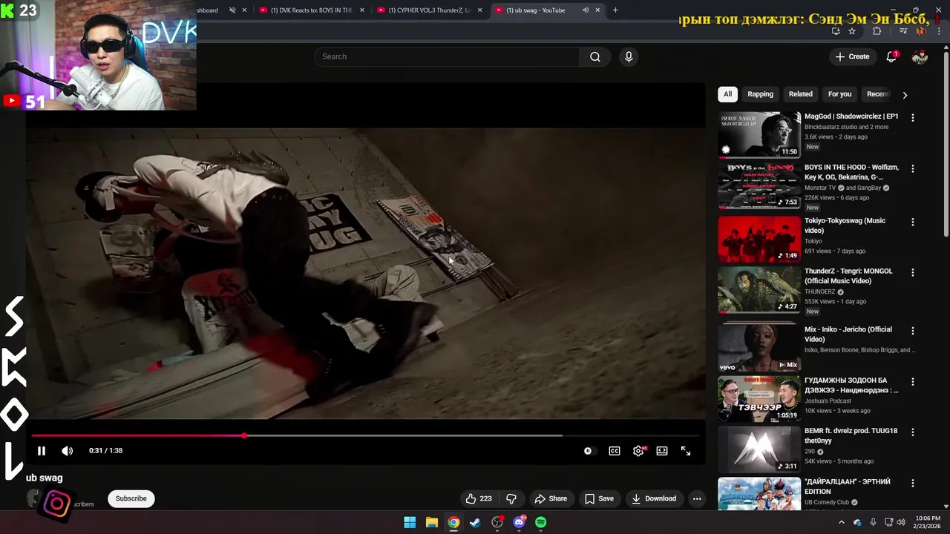The height and width of the screenshot is (534, 950).
Task: Open the player settings gear
Action: tap(638, 451)
